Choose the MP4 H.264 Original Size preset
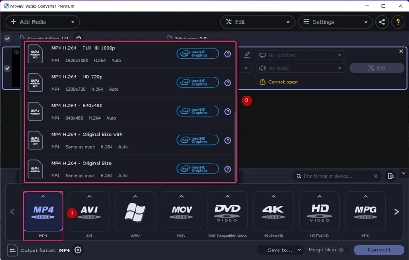The image size is (409, 260). pos(130,169)
